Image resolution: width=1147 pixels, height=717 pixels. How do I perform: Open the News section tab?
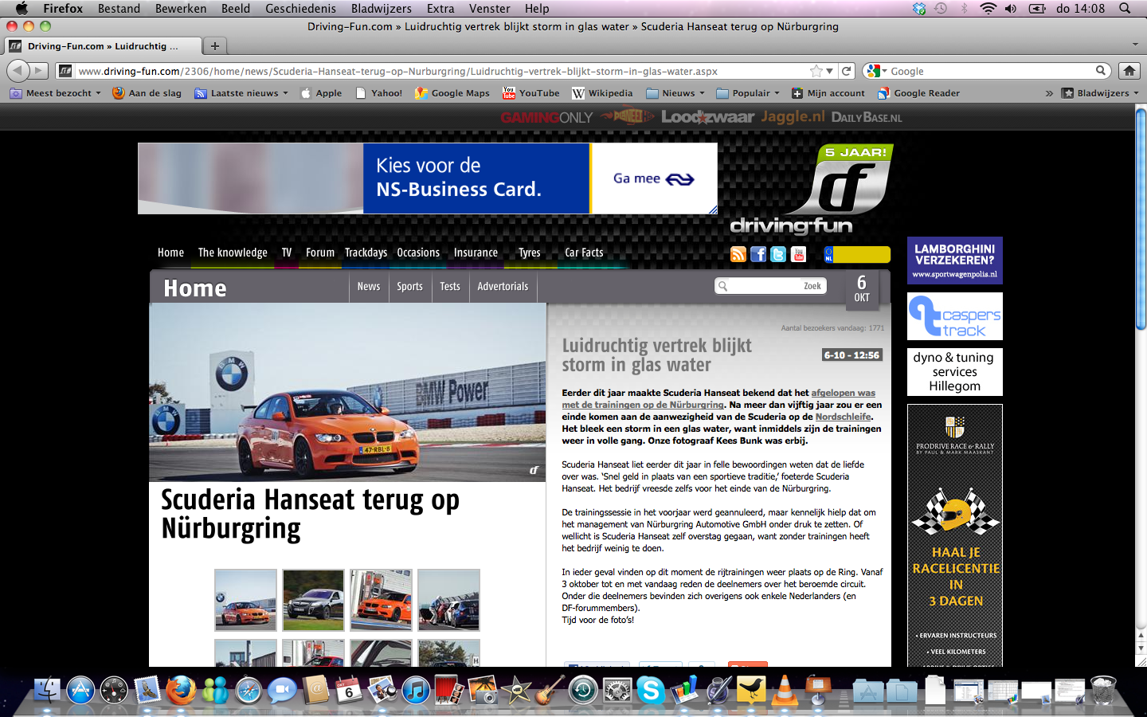point(369,286)
